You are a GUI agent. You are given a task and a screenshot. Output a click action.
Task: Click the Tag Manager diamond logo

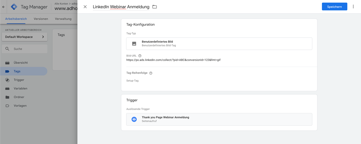[14, 7]
